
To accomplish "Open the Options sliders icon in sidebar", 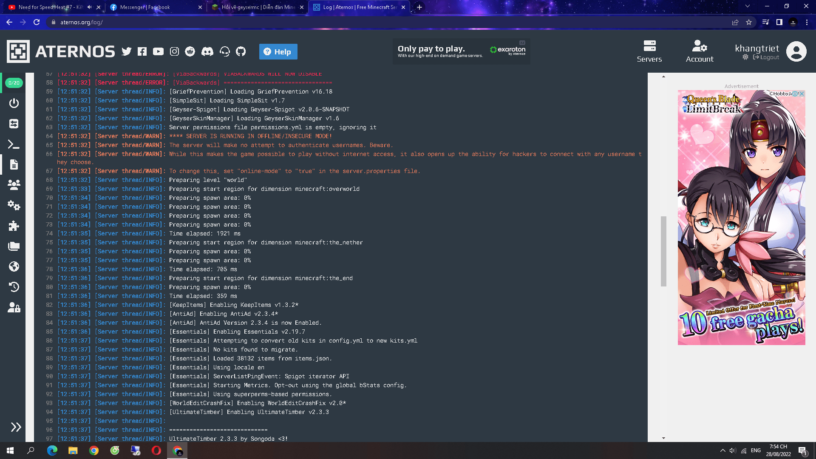I will tap(14, 124).
